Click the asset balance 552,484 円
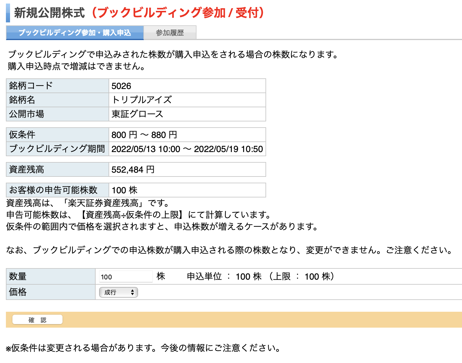Viewport: 462px width, 363px height. (x=133, y=169)
